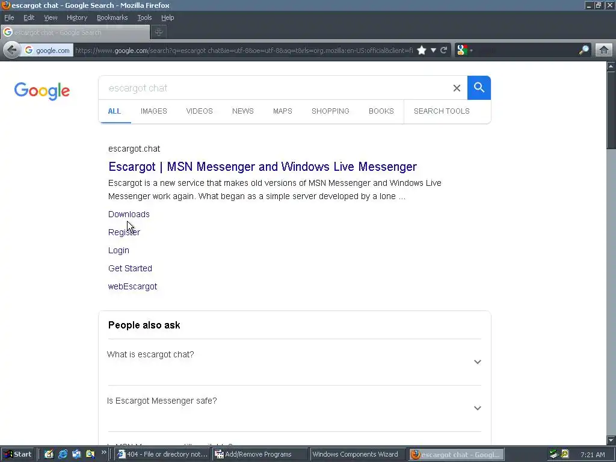
Task: Switch to the 404 File or directory taskbar window
Action: [162, 454]
